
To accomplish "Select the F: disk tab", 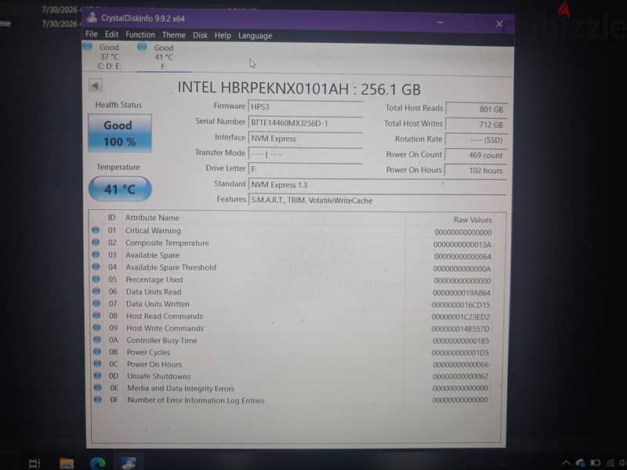I will click(164, 57).
